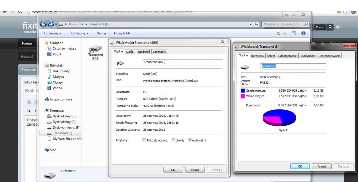The image size is (358, 182).
Task: Open the Organizuj menu
Action: [53, 33]
